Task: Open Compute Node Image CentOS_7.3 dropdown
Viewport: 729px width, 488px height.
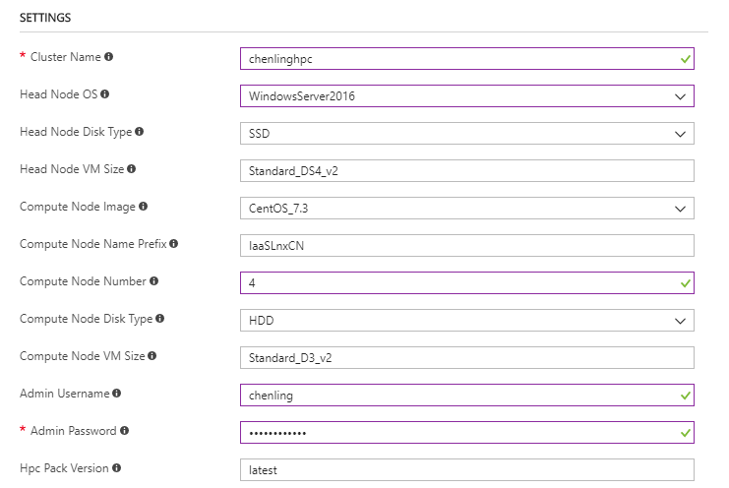Action: pyautogui.click(x=466, y=209)
